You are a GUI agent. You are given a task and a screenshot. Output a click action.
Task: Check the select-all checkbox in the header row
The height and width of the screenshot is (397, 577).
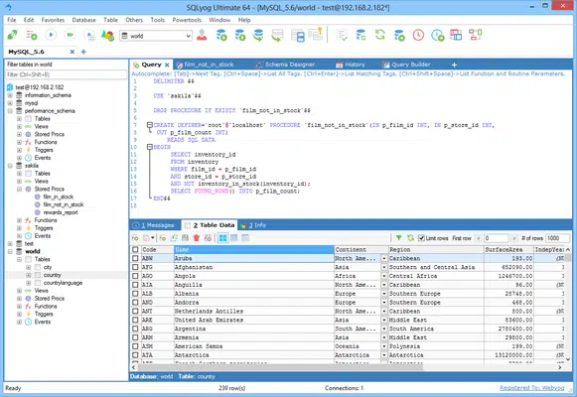(x=135, y=249)
